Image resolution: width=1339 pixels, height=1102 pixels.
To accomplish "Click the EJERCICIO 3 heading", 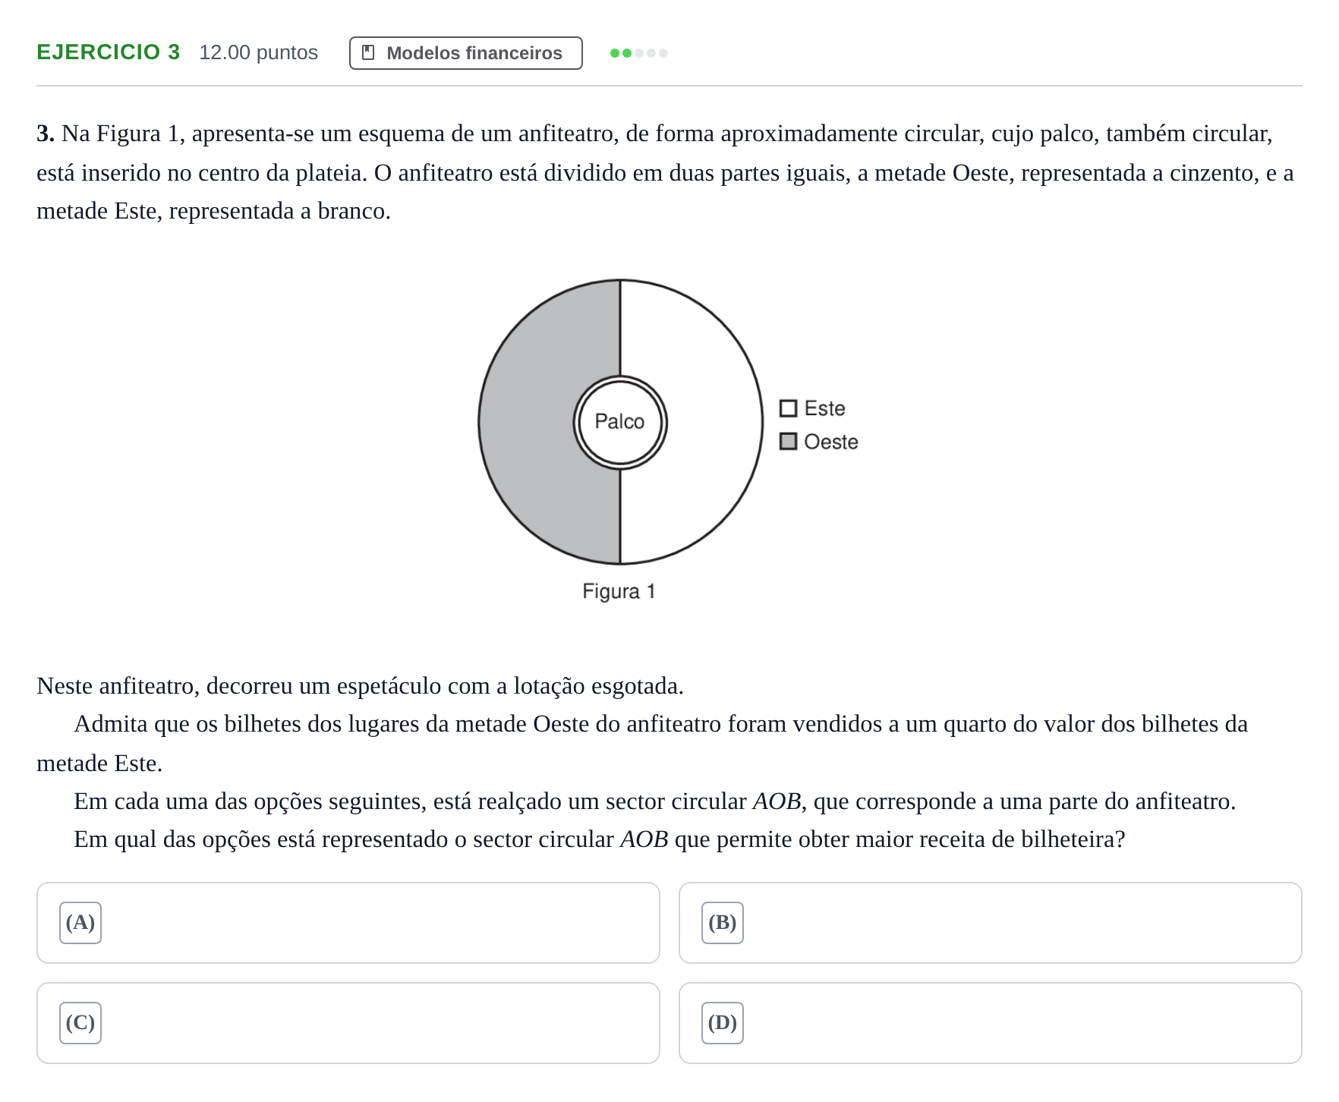I will tap(109, 52).
